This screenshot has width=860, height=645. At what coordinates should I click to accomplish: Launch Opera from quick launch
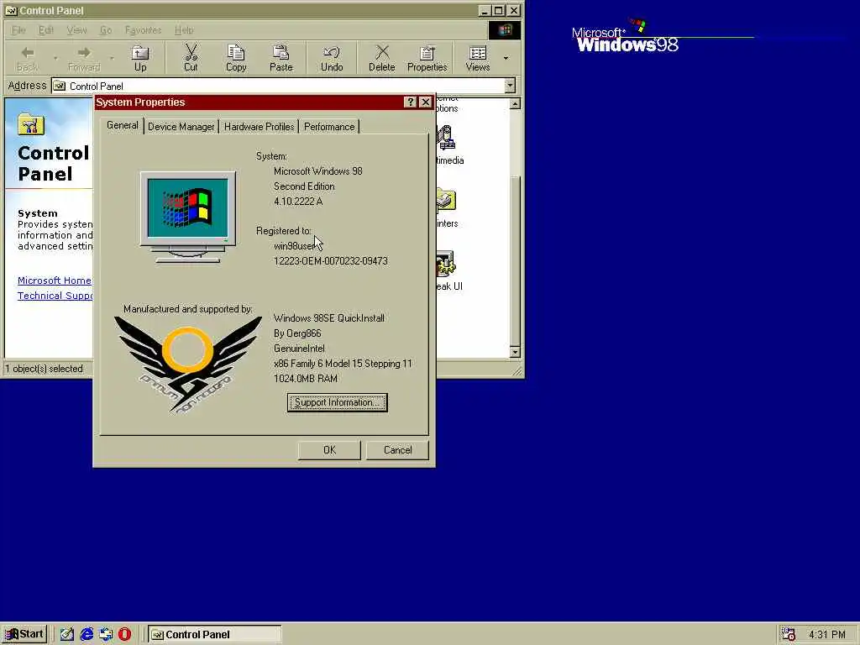125,634
